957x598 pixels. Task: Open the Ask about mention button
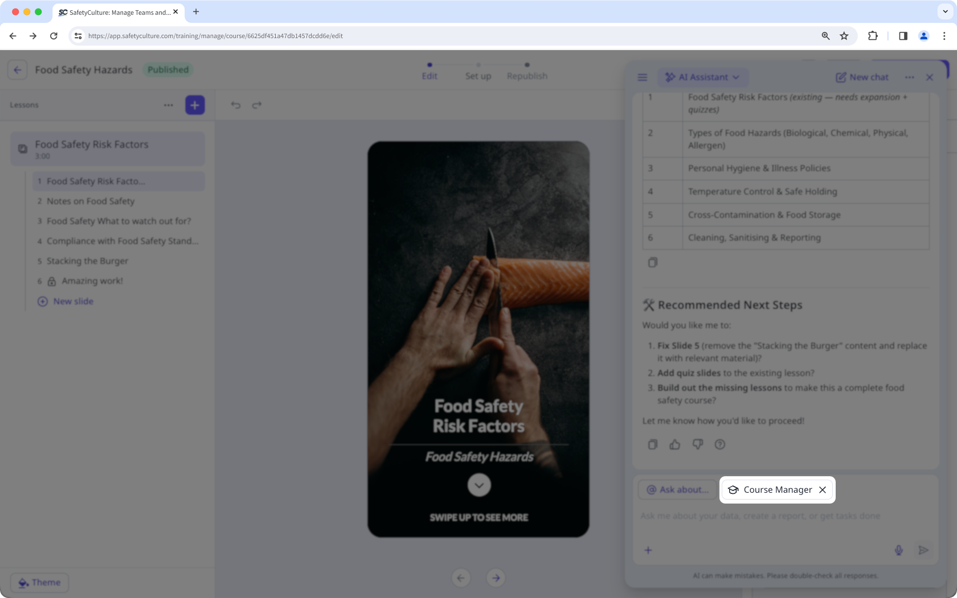[x=677, y=490]
